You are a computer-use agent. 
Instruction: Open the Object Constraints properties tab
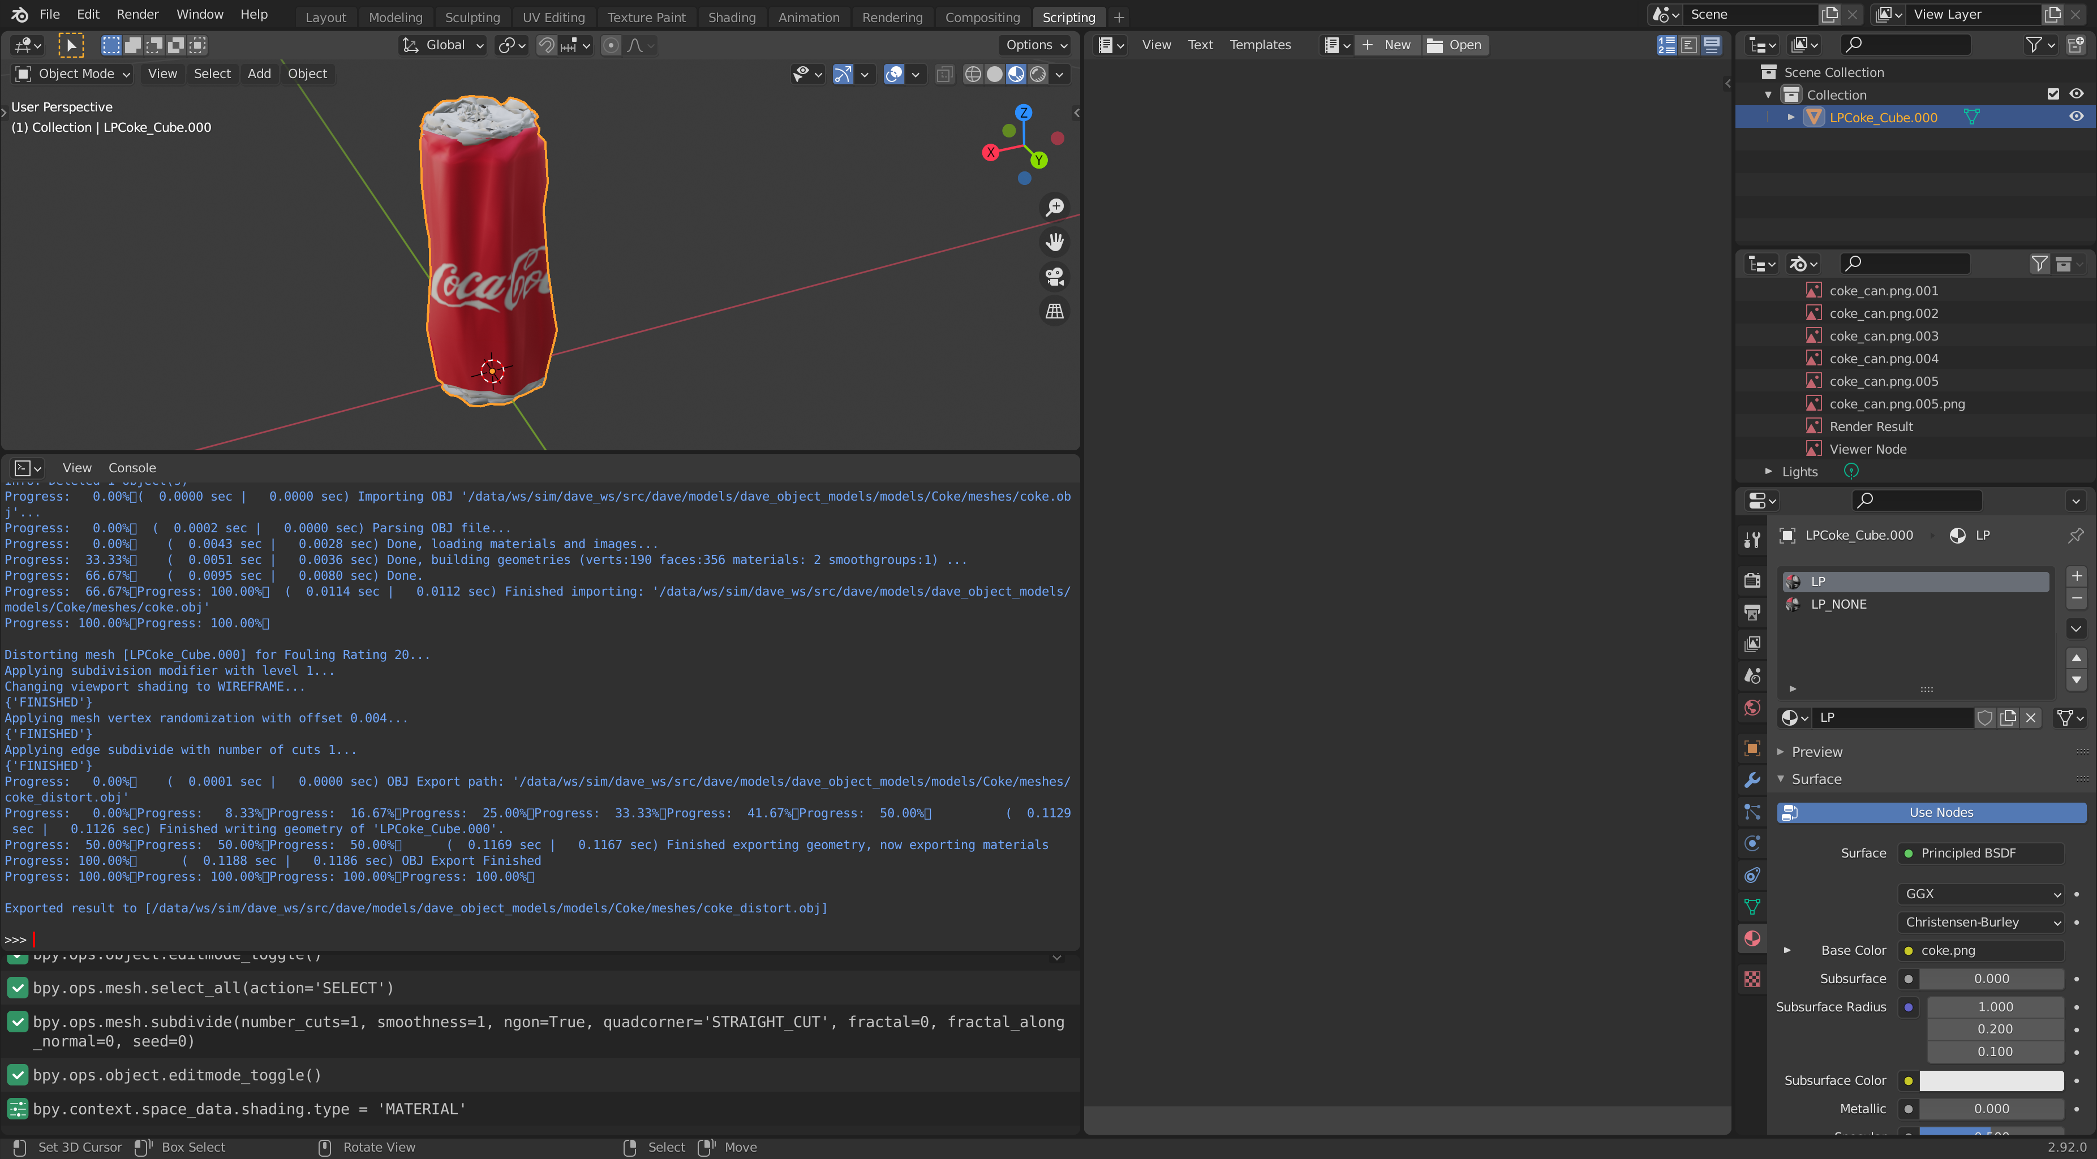[1752, 875]
